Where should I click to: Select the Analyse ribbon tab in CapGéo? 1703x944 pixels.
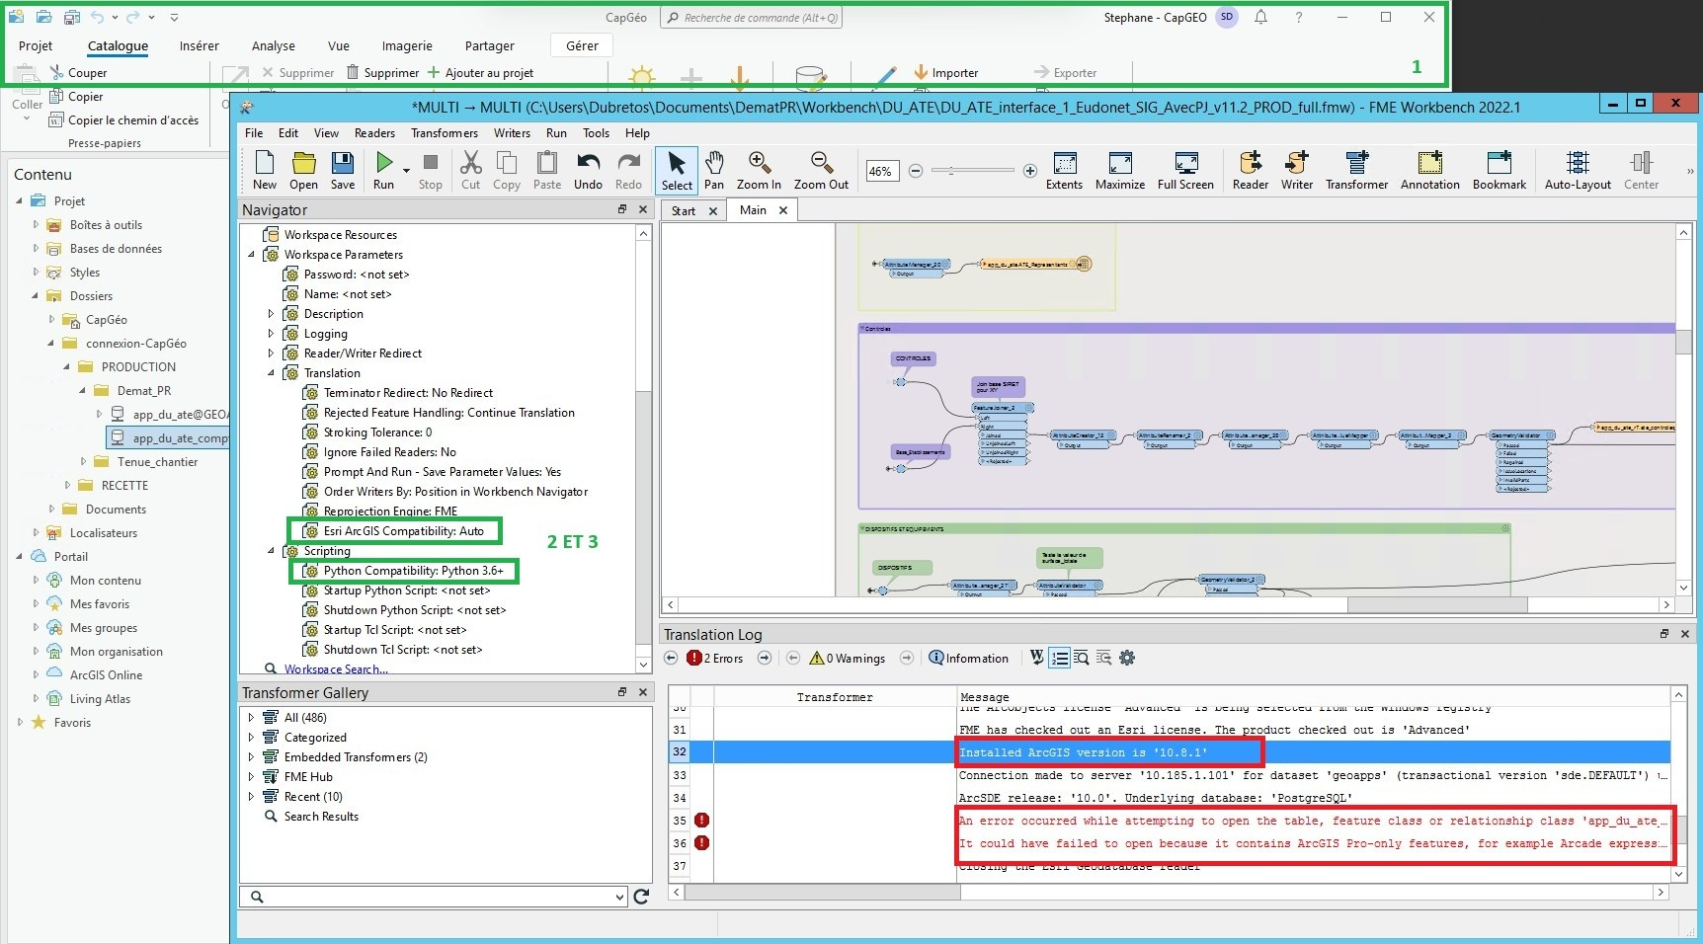coord(274,45)
